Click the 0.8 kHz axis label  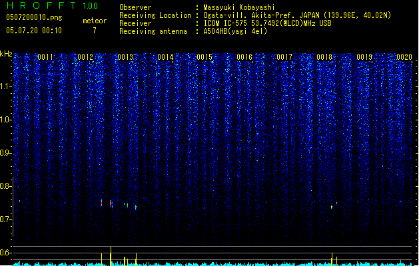pos(5,186)
